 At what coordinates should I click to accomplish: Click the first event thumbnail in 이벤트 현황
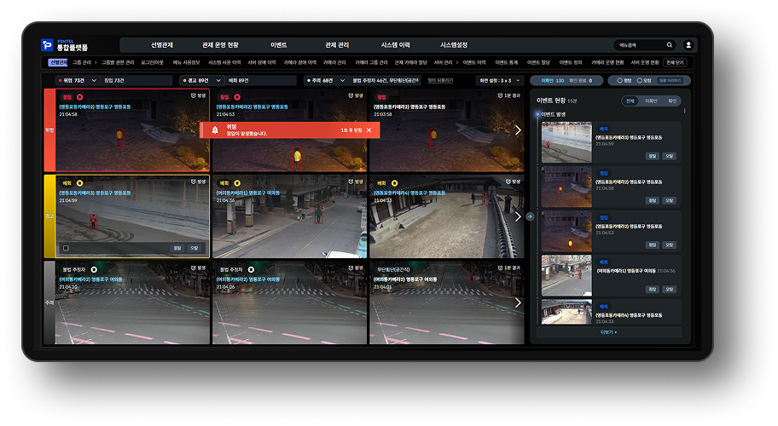[x=566, y=143]
